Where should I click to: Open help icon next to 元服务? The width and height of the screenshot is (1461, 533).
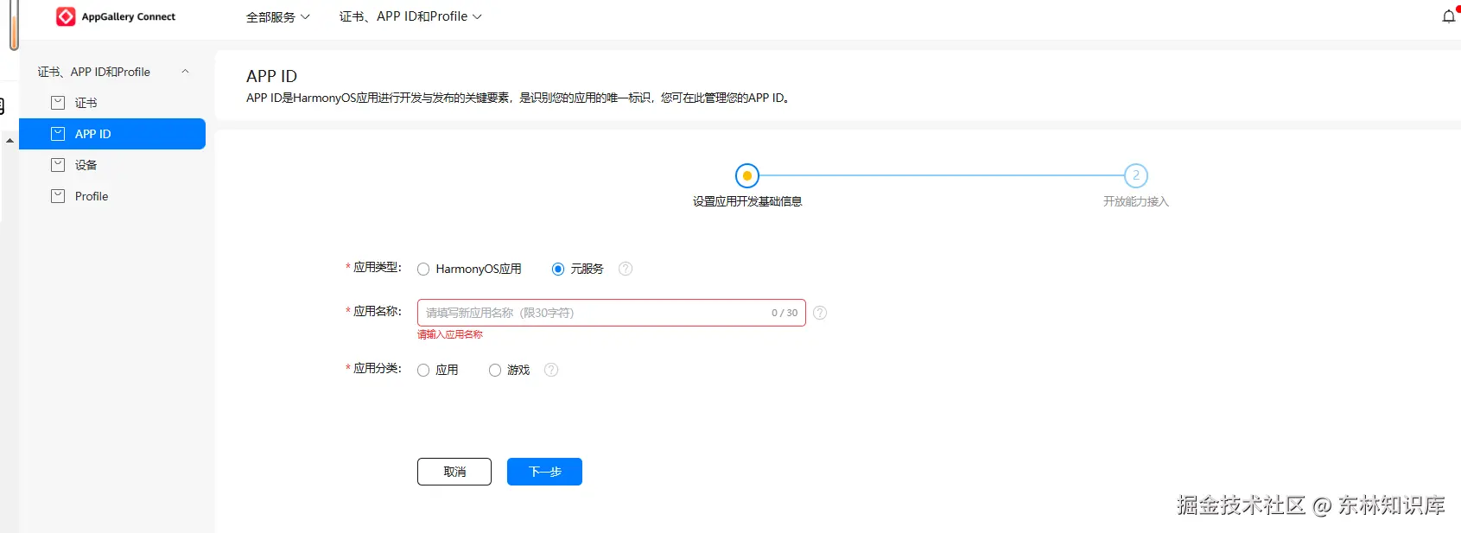point(626,269)
